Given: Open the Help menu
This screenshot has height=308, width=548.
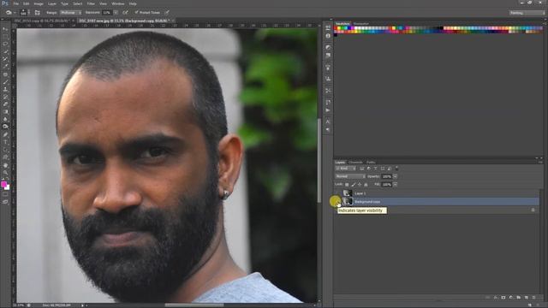Looking at the screenshot, I should pyautogui.click(x=133, y=3).
